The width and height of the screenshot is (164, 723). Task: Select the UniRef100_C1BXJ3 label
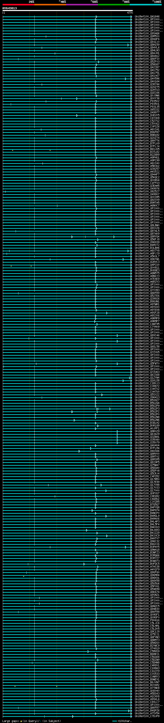147,383
